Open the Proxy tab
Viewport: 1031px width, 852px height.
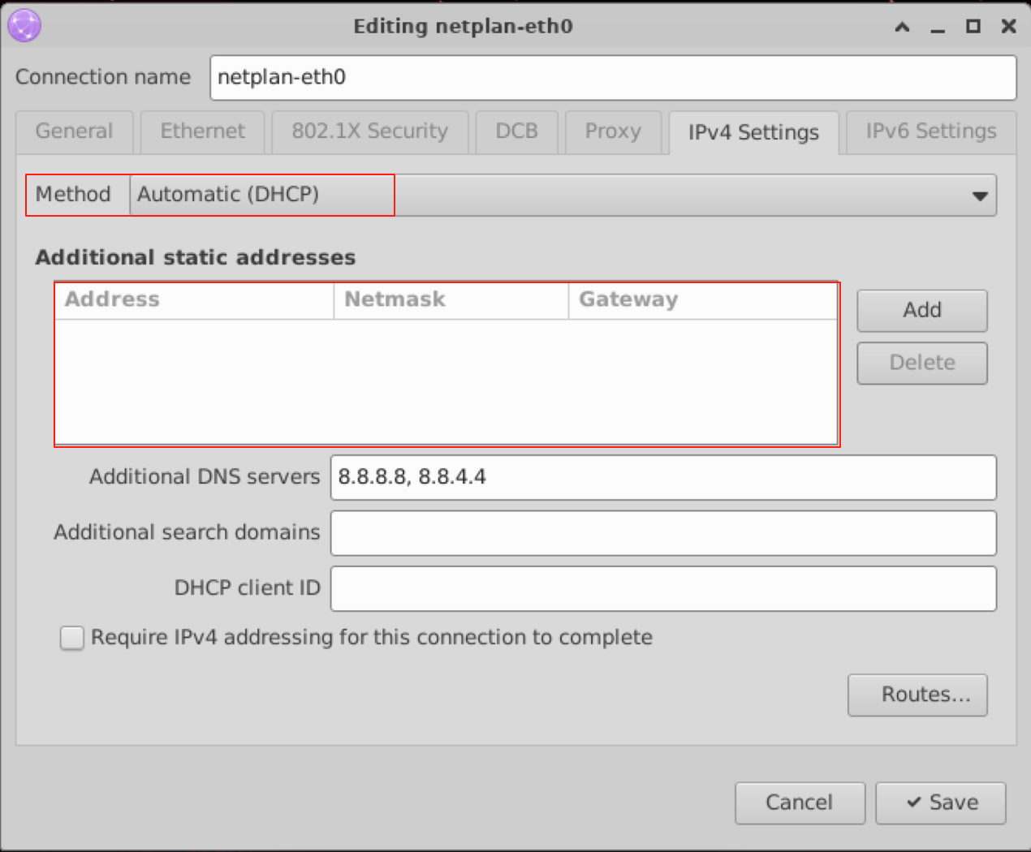613,131
